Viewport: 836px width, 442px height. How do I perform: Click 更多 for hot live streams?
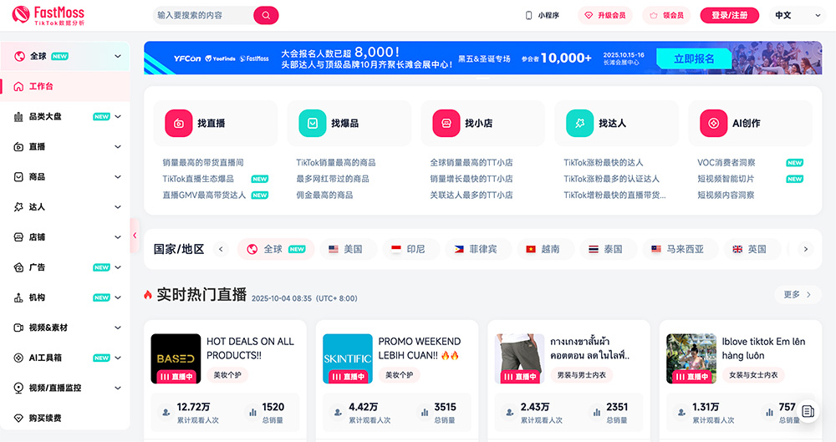pos(798,294)
